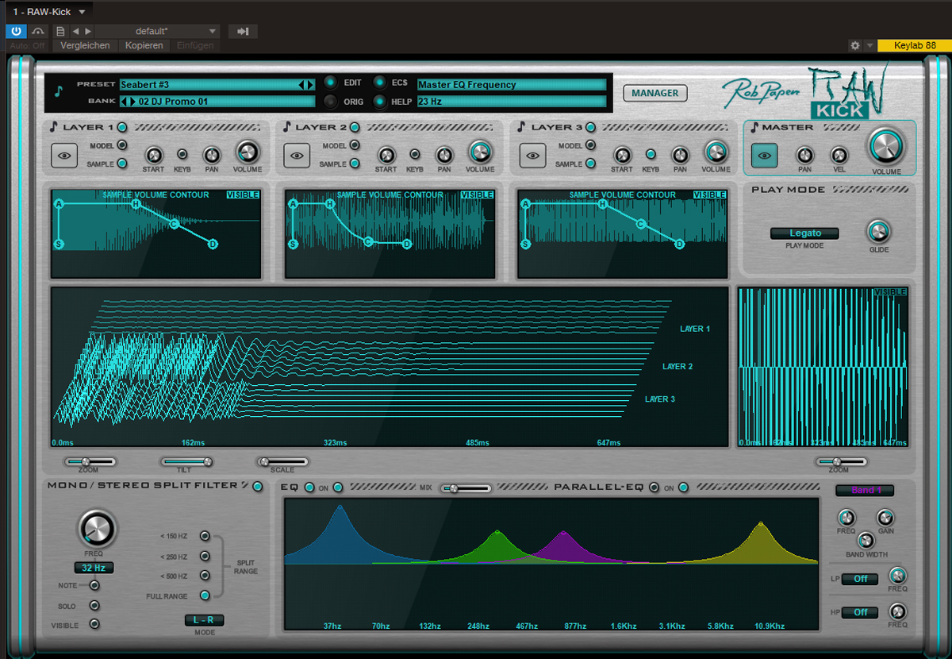Click the Layer 1 Pan knob
Viewport: 952px width, 659px height.
pos(212,155)
